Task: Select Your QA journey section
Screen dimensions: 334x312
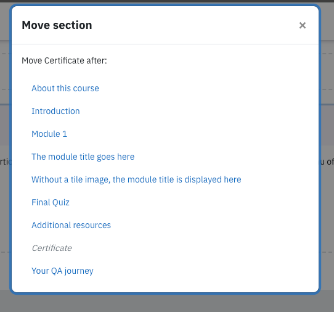Action: pyautogui.click(x=62, y=271)
